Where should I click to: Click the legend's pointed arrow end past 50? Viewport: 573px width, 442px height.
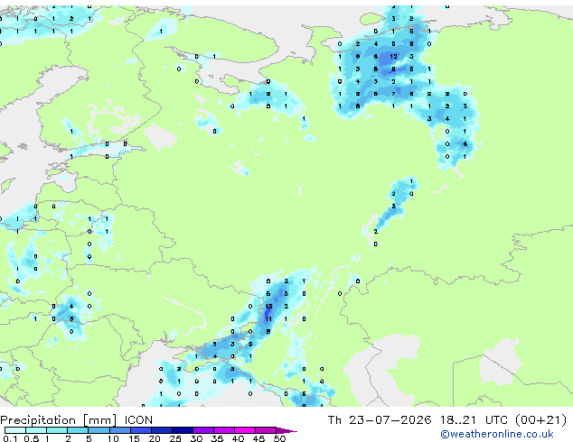(286, 430)
